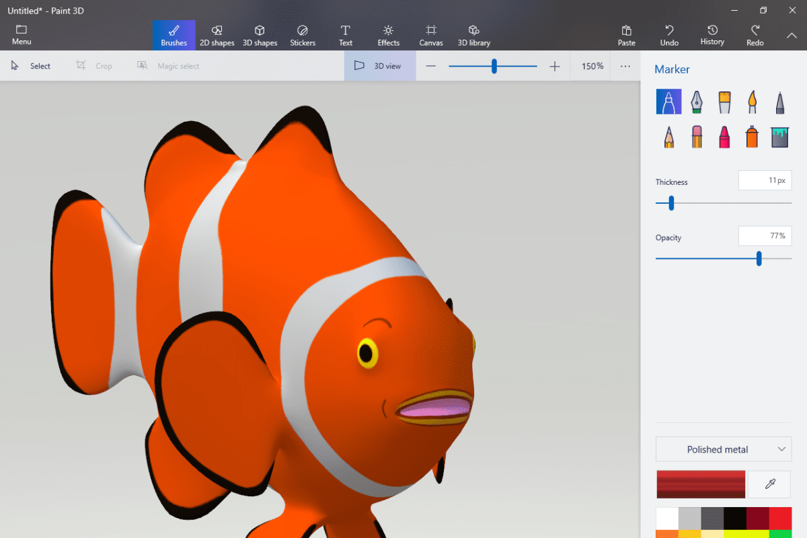Click the Undo button
This screenshot has width=807, height=538.
[x=669, y=36]
